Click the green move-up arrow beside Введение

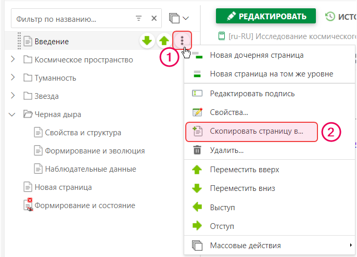(x=164, y=41)
